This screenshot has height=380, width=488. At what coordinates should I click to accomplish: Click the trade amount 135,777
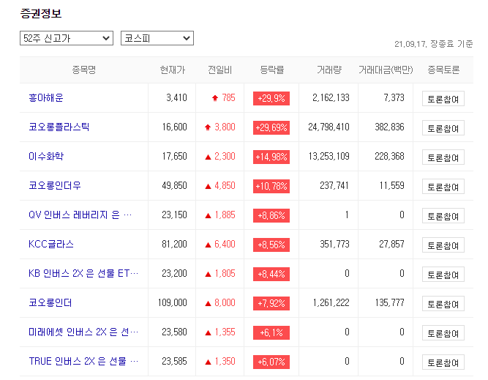389,302
